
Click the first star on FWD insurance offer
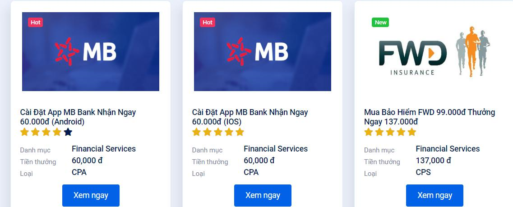pos(368,132)
